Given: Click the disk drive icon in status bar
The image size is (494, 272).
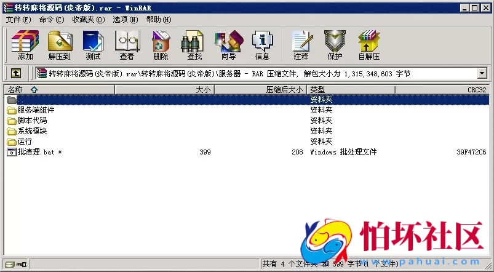Looking at the screenshot, I should coord(9,264).
